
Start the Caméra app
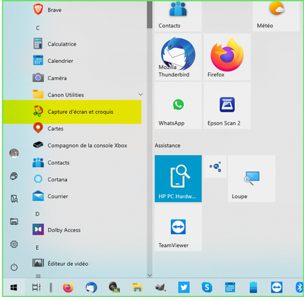pyautogui.click(x=50, y=77)
